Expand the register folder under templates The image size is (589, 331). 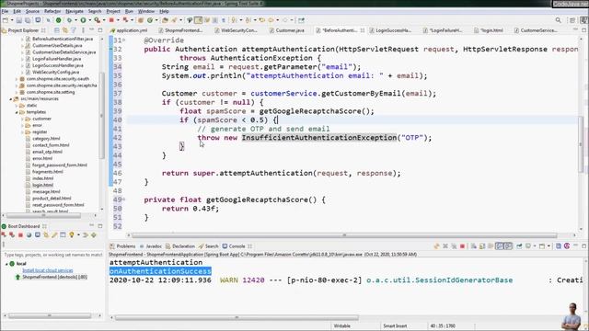pyautogui.click(x=22, y=132)
